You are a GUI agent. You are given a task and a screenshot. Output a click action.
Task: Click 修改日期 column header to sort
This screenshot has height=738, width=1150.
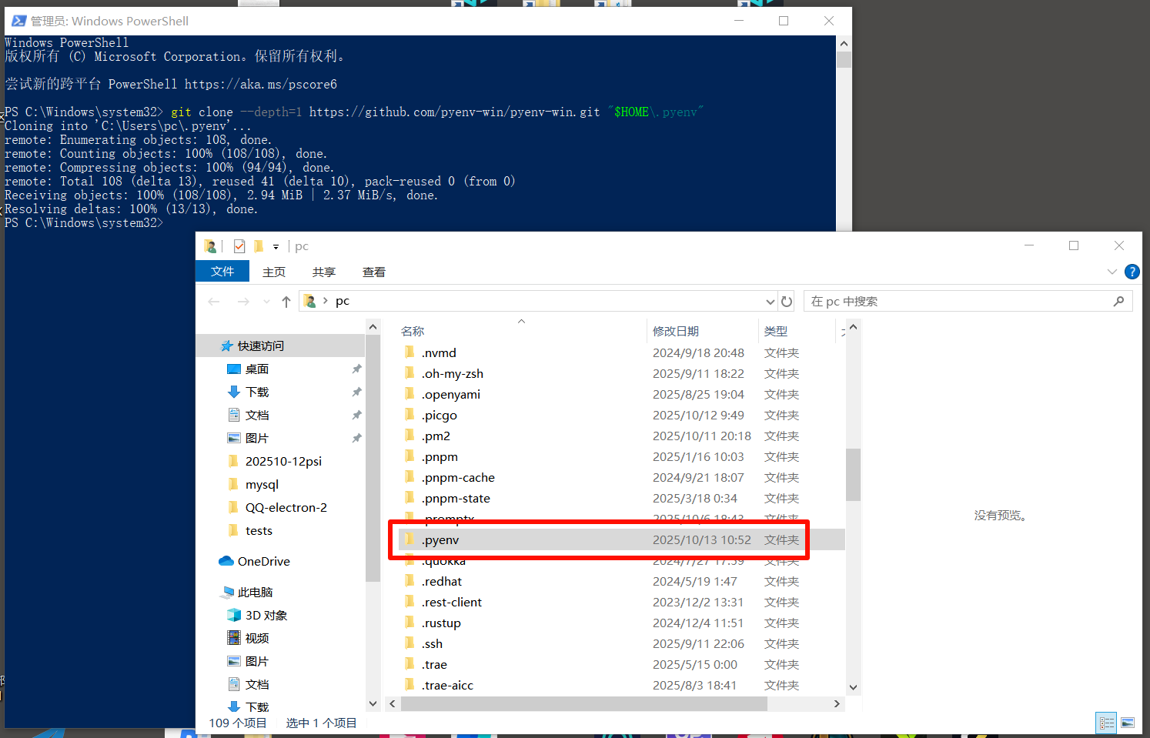pos(676,332)
